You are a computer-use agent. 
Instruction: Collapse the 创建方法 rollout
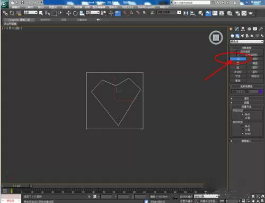[x=246, y=107]
